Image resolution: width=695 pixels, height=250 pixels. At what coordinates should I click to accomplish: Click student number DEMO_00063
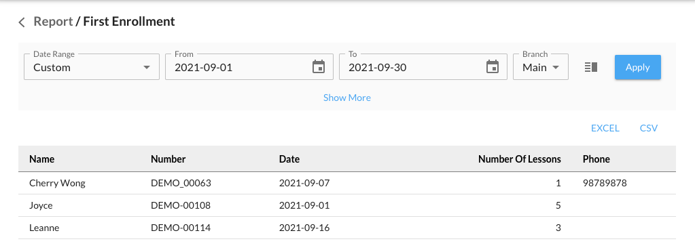(181, 183)
